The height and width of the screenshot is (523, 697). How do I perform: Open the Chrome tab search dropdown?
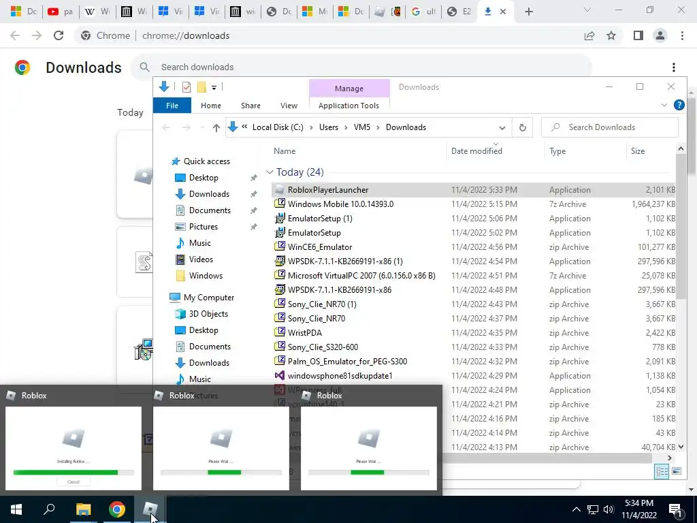(x=587, y=10)
